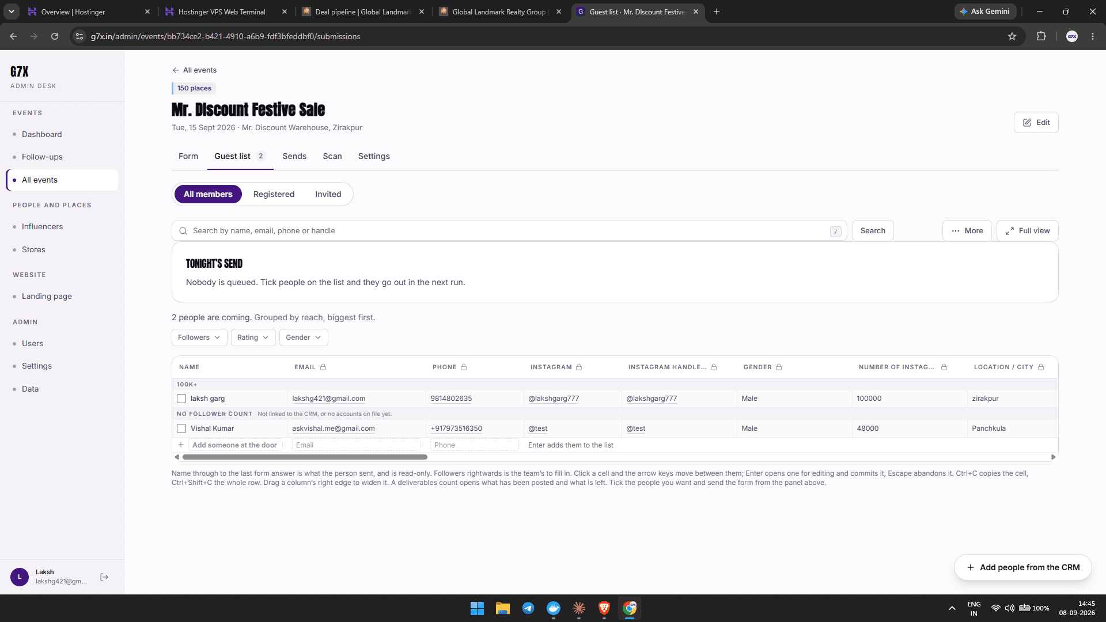Screen dimensions: 1106x622
Task: Open the More options menu
Action: tap(967, 231)
